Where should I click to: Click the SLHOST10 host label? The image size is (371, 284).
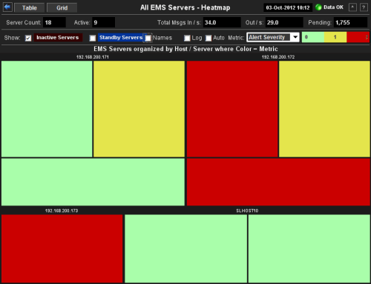247,211
